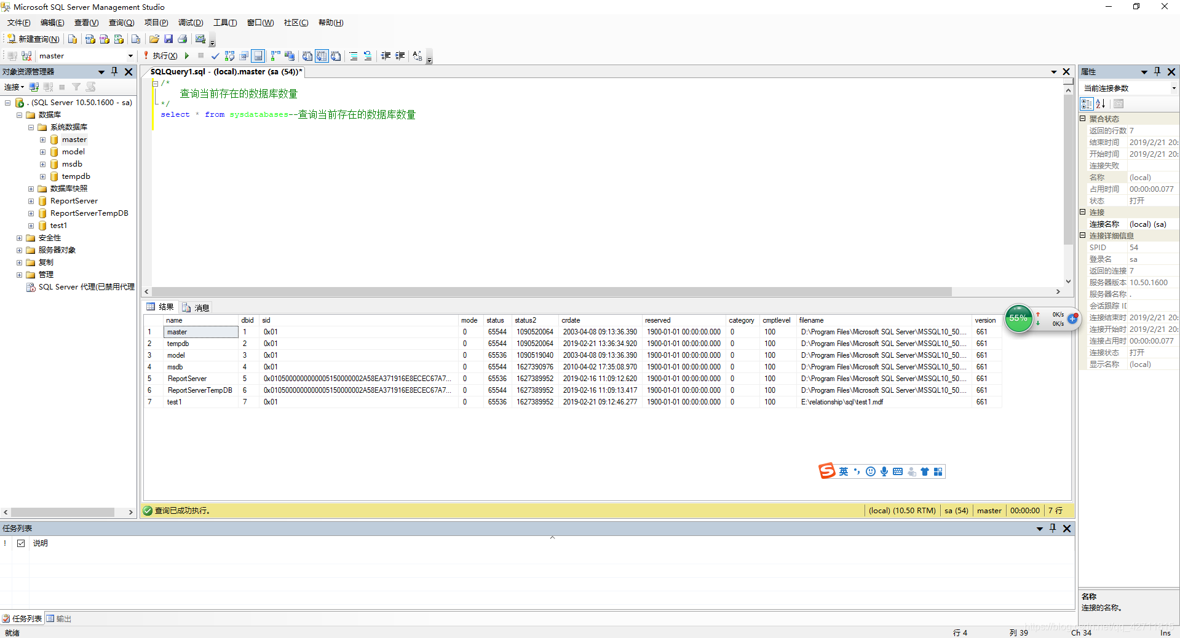
Task: Click the XMLA query toolbar icon
Action: pyautogui.click(x=119, y=39)
